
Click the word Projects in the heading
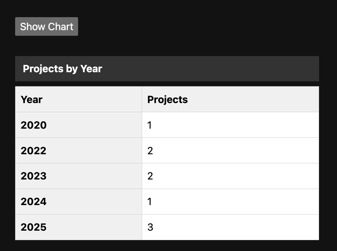(43, 69)
